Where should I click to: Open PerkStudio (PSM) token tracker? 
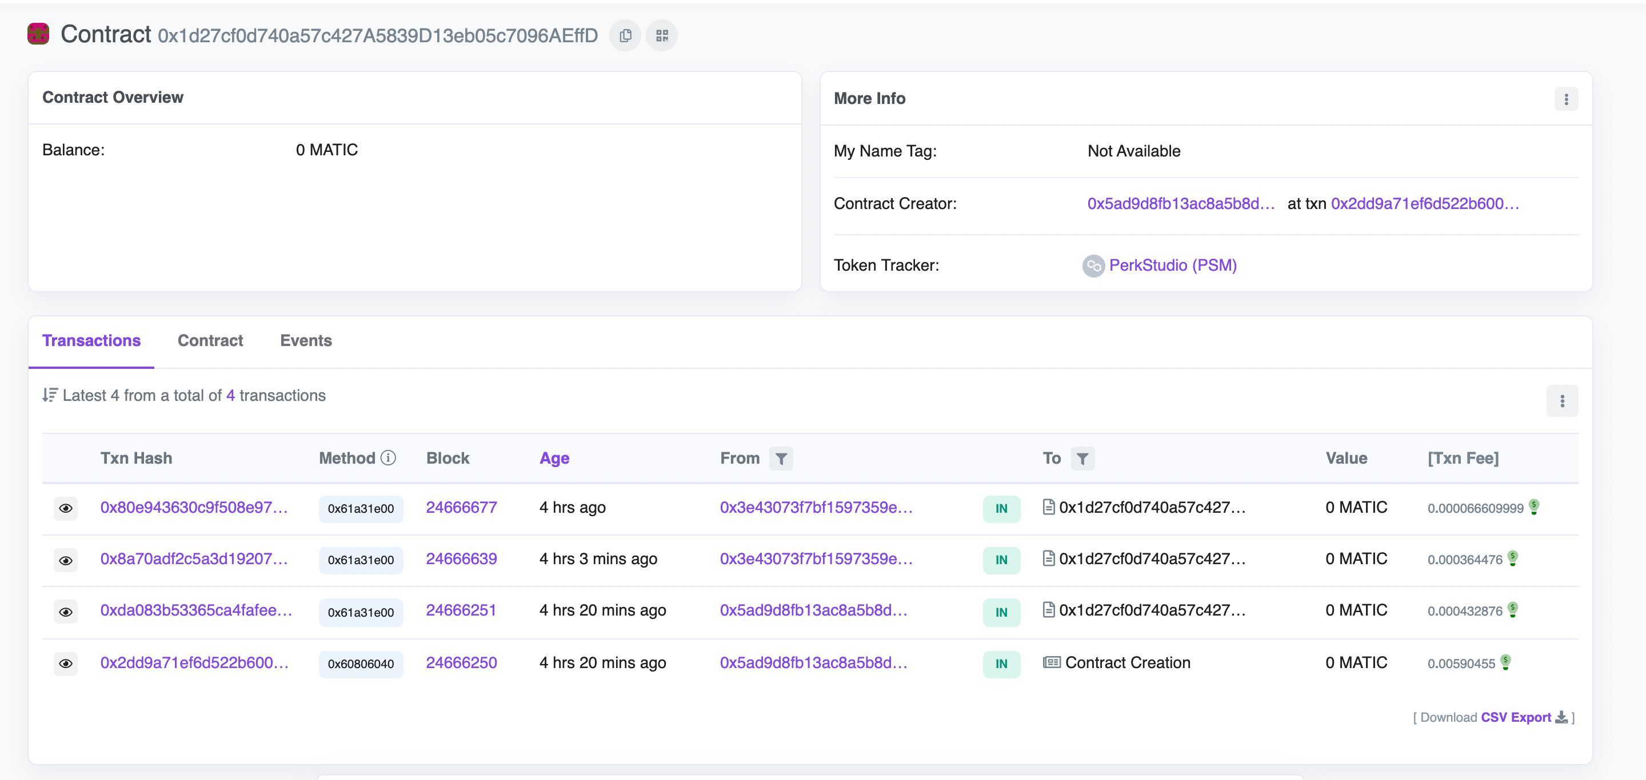[x=1173, y=266]
